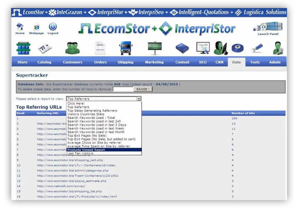This screenshot has height=208, width=298.
Task: Open the Marketing tab
Action: pyautogui.click(x=154, y=62)
